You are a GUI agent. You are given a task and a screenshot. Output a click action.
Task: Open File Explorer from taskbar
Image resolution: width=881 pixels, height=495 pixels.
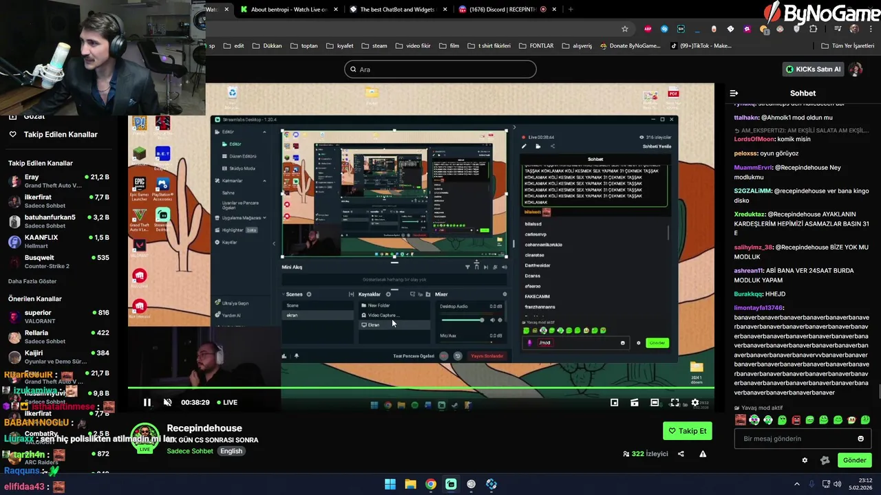410,484
